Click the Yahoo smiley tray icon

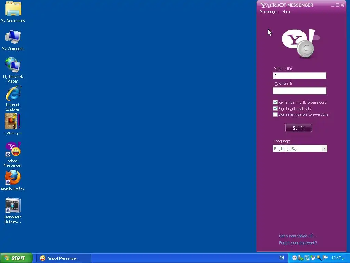pos(294,258)
